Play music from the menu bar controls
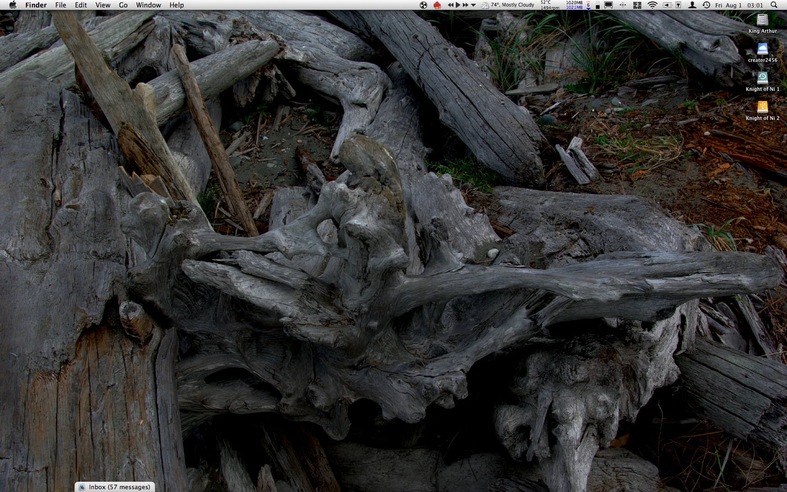The width and height of the screenshot is (787, 492). [x=458, y=5]
